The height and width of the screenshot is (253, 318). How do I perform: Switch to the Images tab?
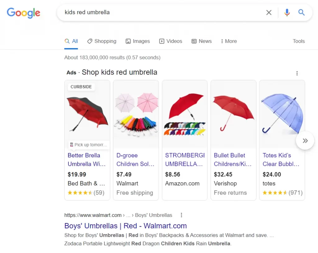coord(138,41)
